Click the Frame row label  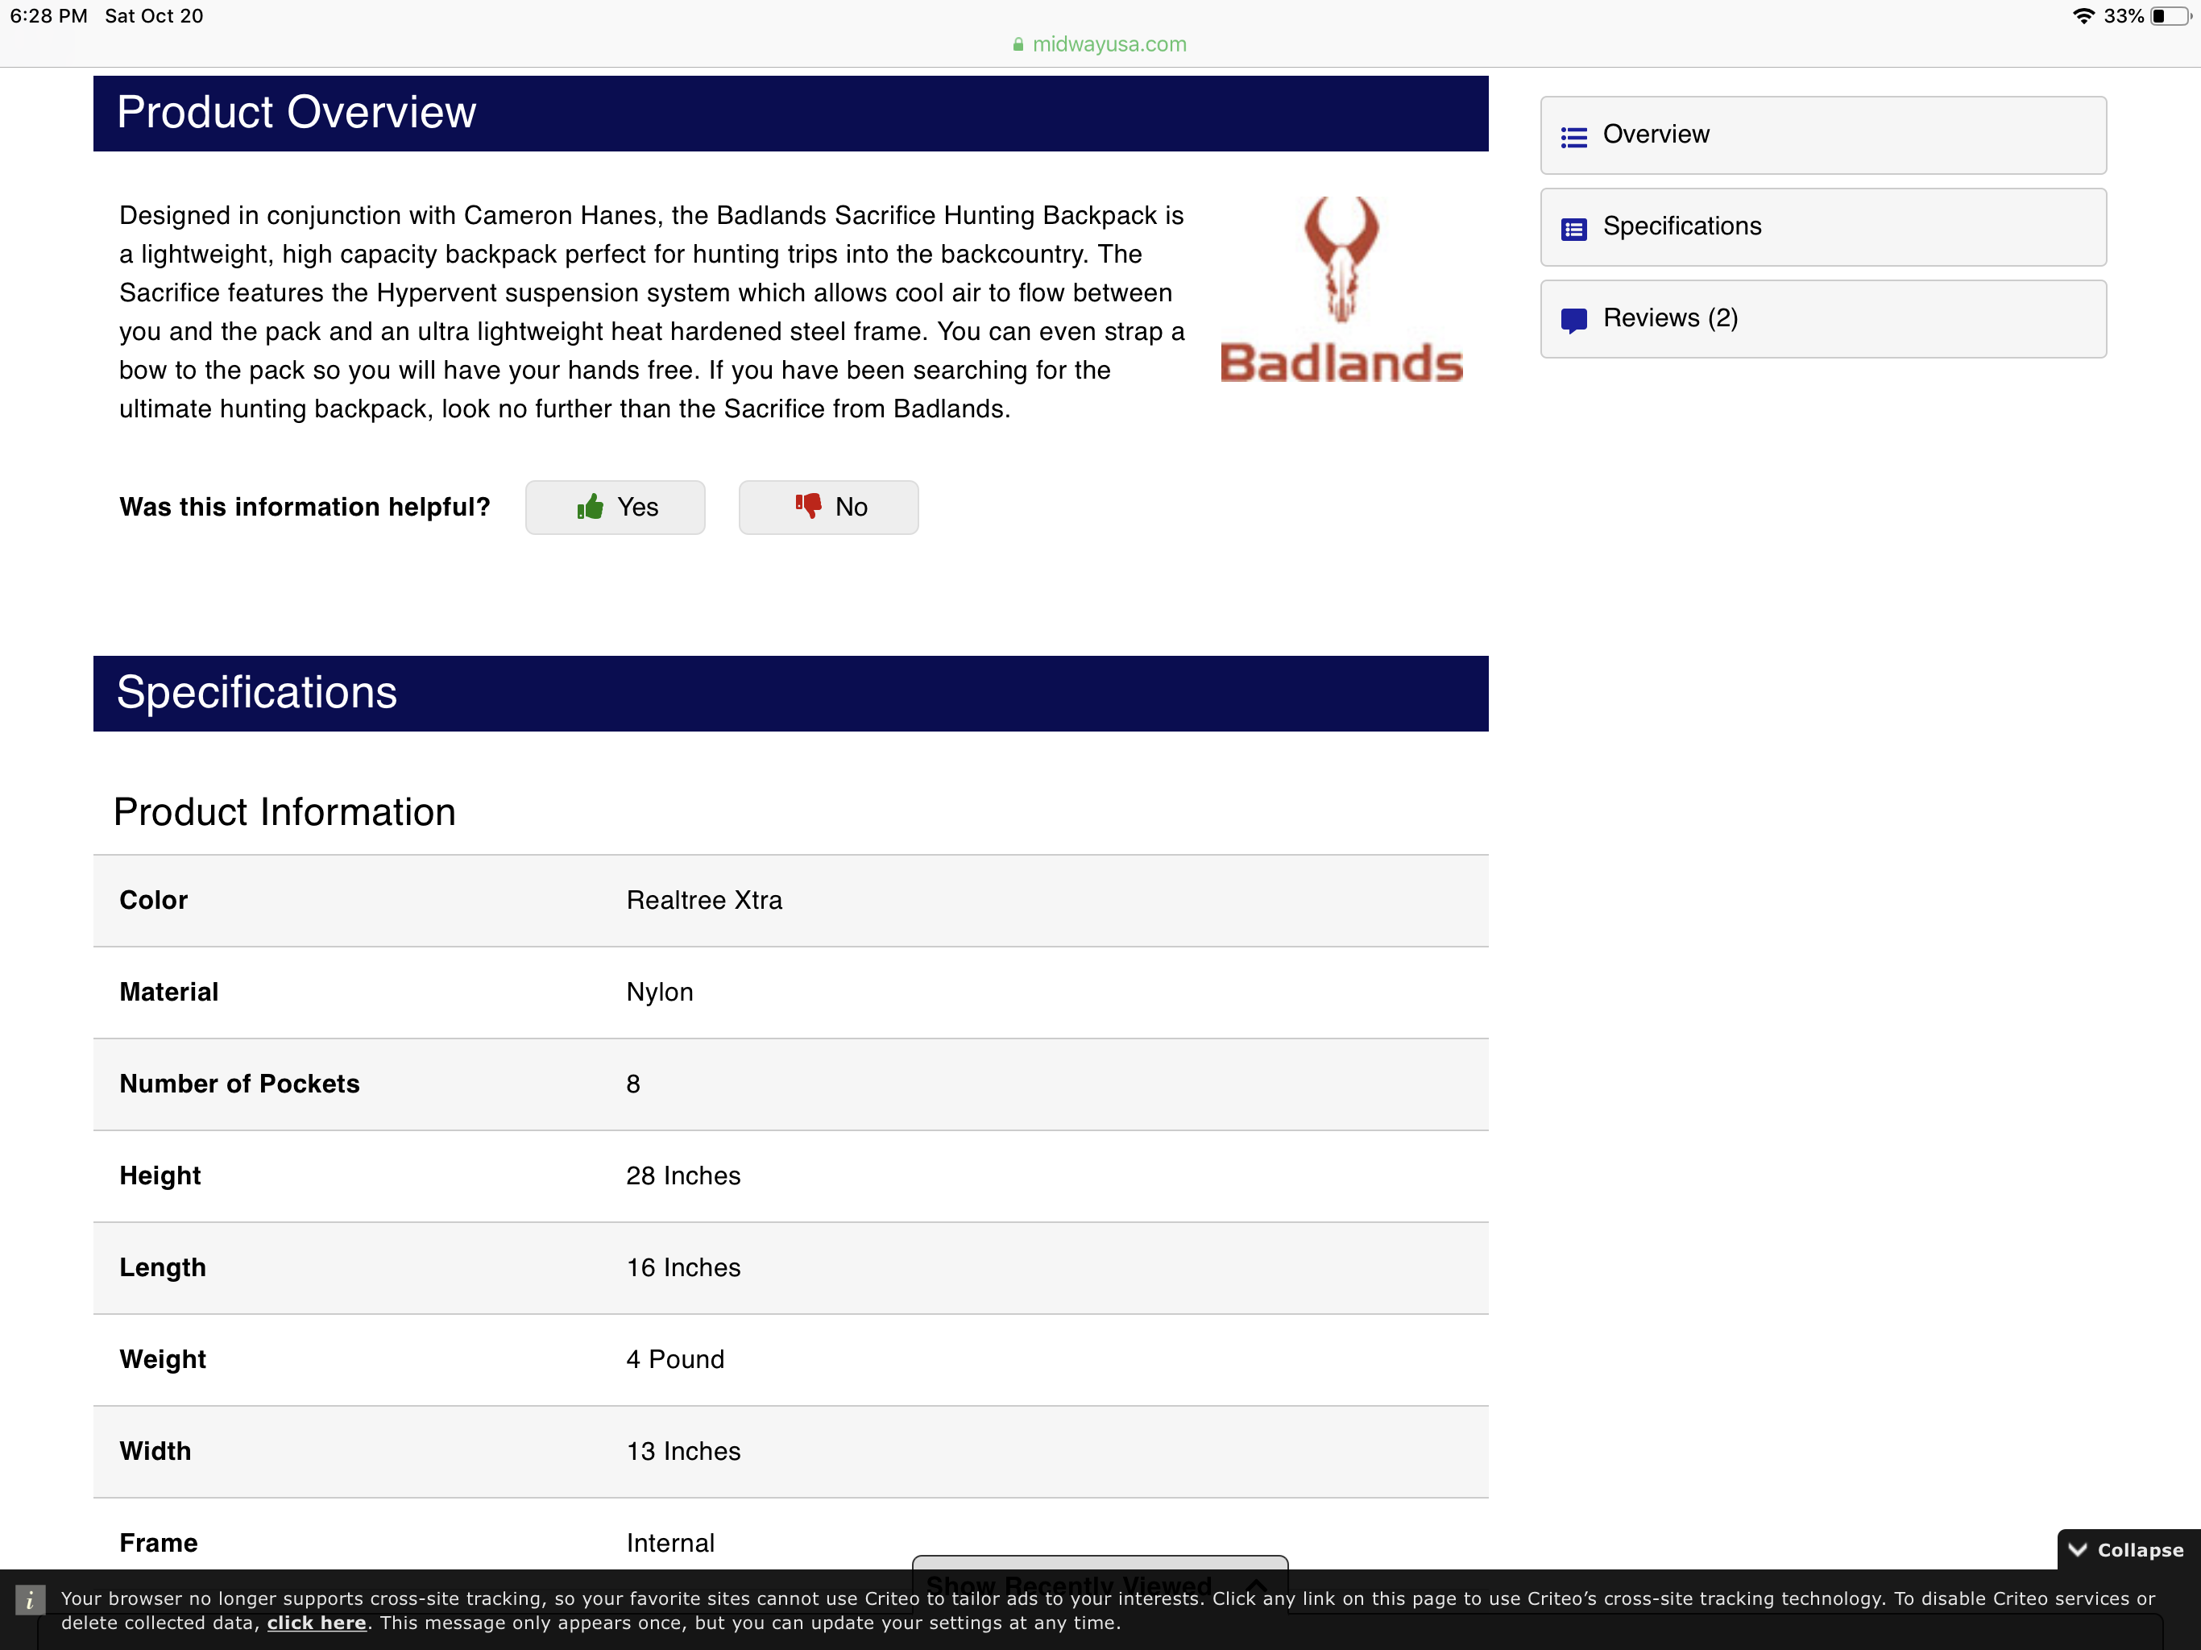coord(158,1544)
